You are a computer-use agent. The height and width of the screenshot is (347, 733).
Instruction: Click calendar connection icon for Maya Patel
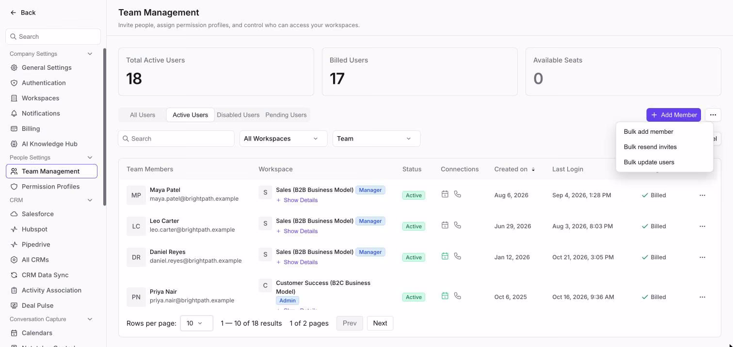pyautogui.click(x=445, y=194)
